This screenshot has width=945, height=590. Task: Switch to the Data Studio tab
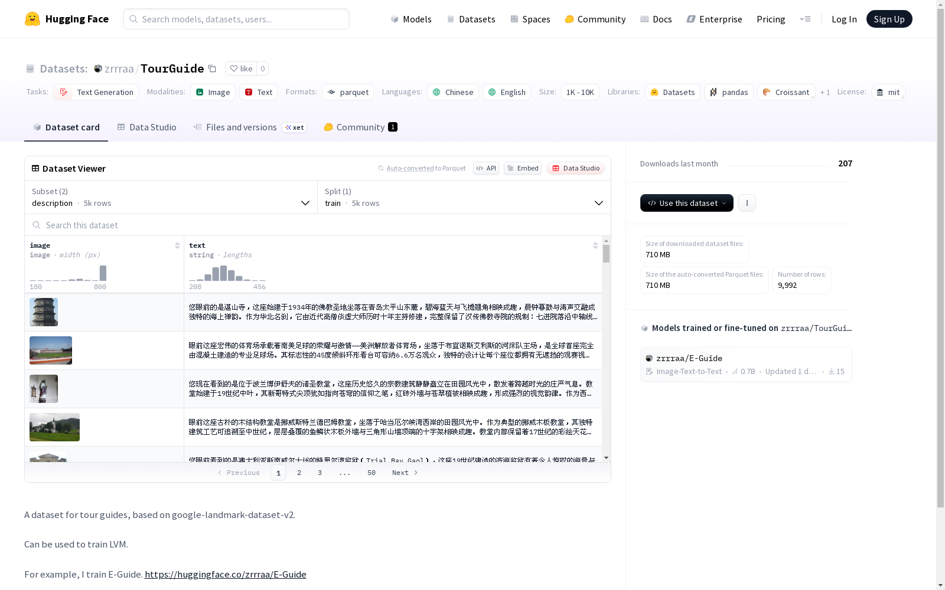click(x=146, y=127)
